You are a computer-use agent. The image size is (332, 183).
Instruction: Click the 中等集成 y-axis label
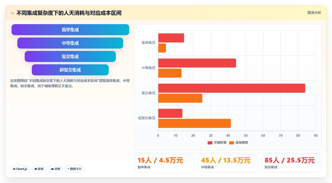[x=148, y=68]
